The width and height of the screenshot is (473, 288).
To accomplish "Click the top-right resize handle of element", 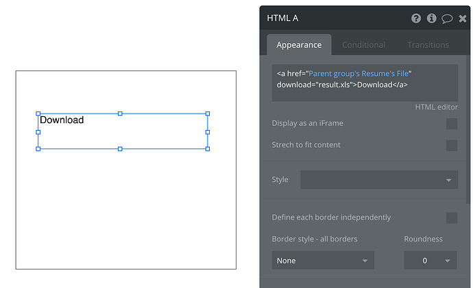I will 208,114.
